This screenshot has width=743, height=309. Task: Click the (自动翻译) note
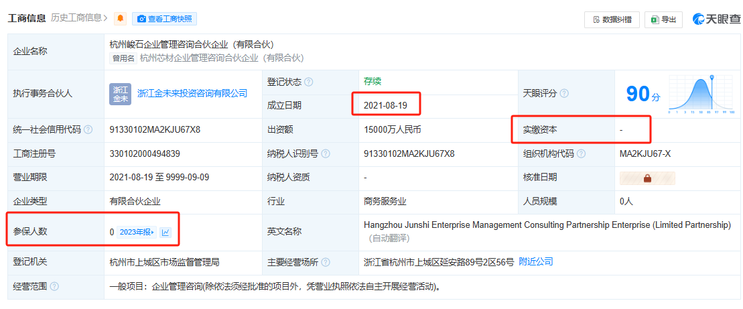pos(389,238)
